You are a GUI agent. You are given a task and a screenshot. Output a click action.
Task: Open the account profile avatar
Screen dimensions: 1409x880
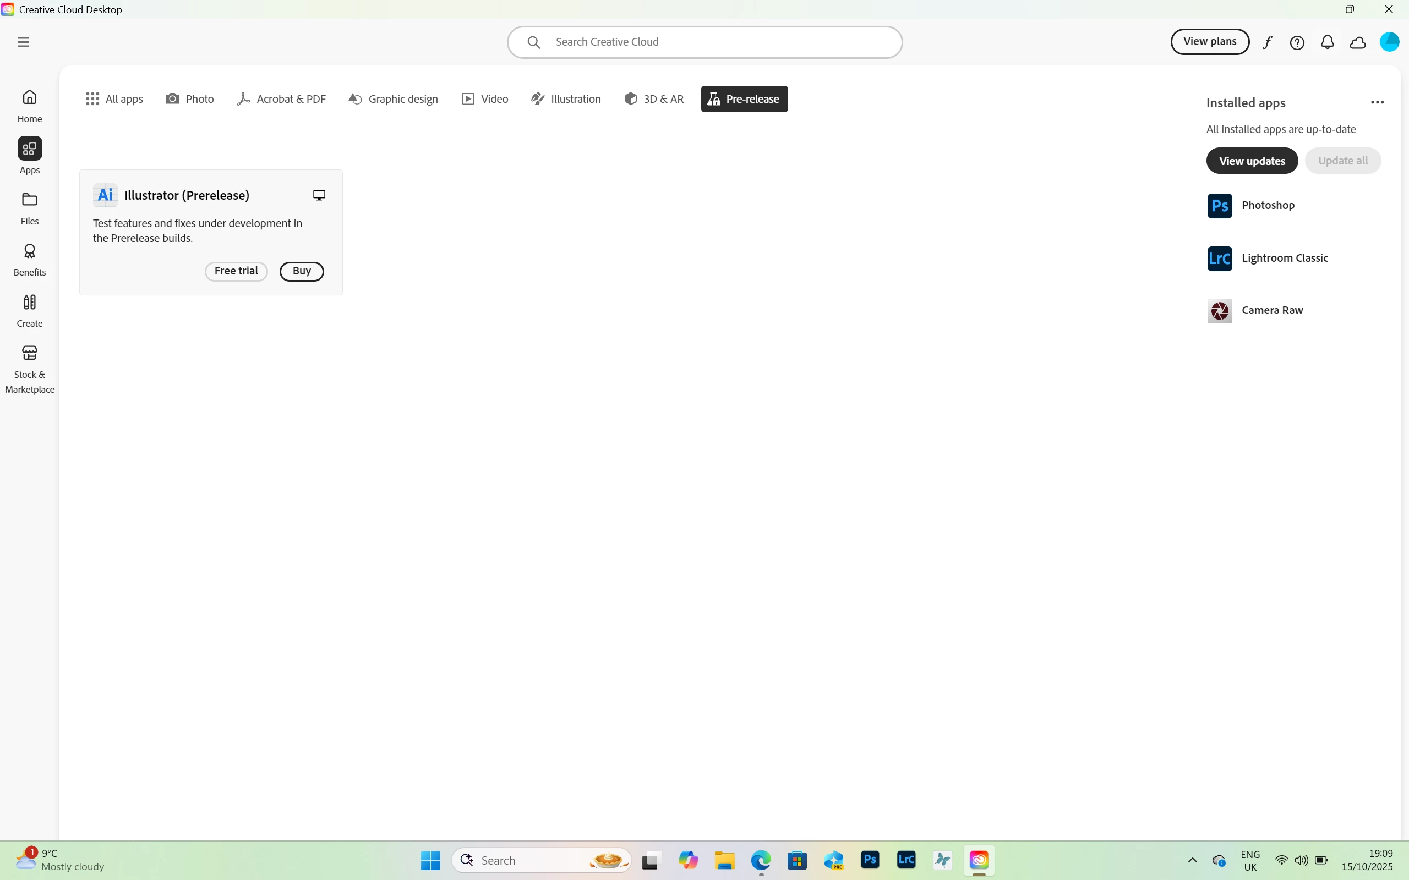click(1389, 42)
